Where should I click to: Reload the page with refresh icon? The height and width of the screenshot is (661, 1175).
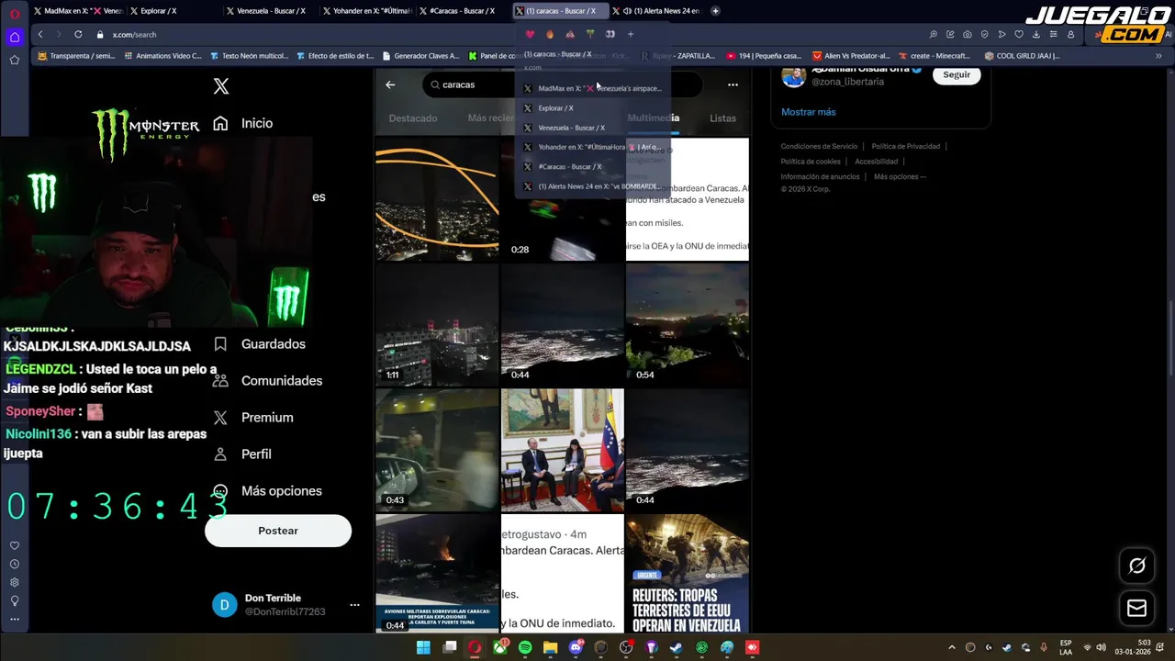click(78, 34)
